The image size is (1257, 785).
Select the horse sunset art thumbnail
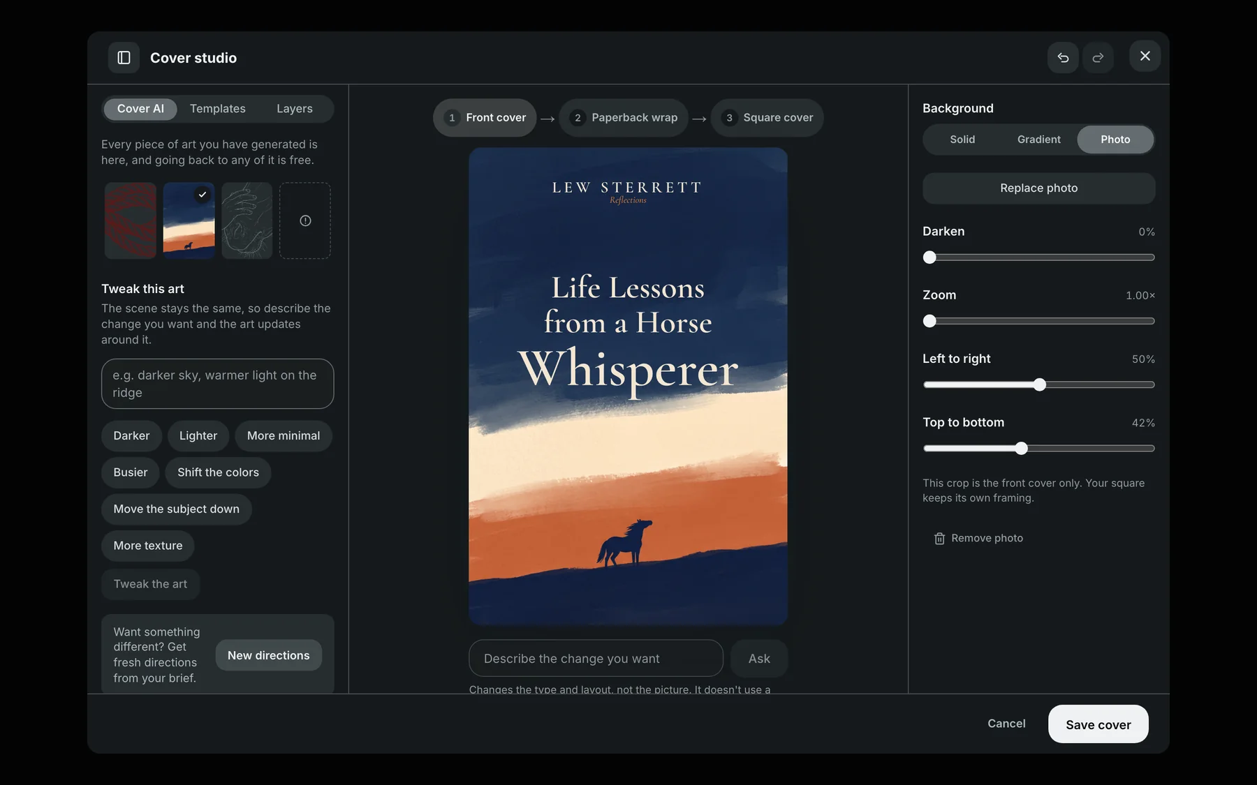[189, 220]
